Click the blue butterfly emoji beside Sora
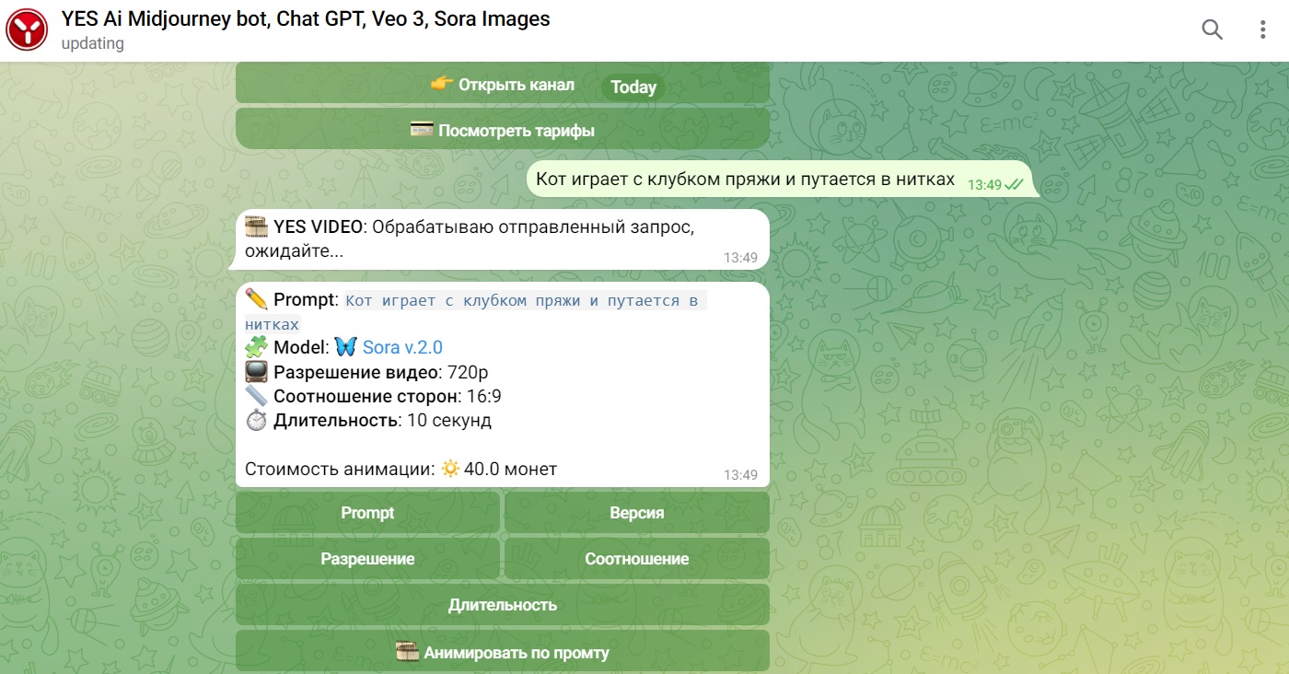The image size is (1289, 674). 345,347
